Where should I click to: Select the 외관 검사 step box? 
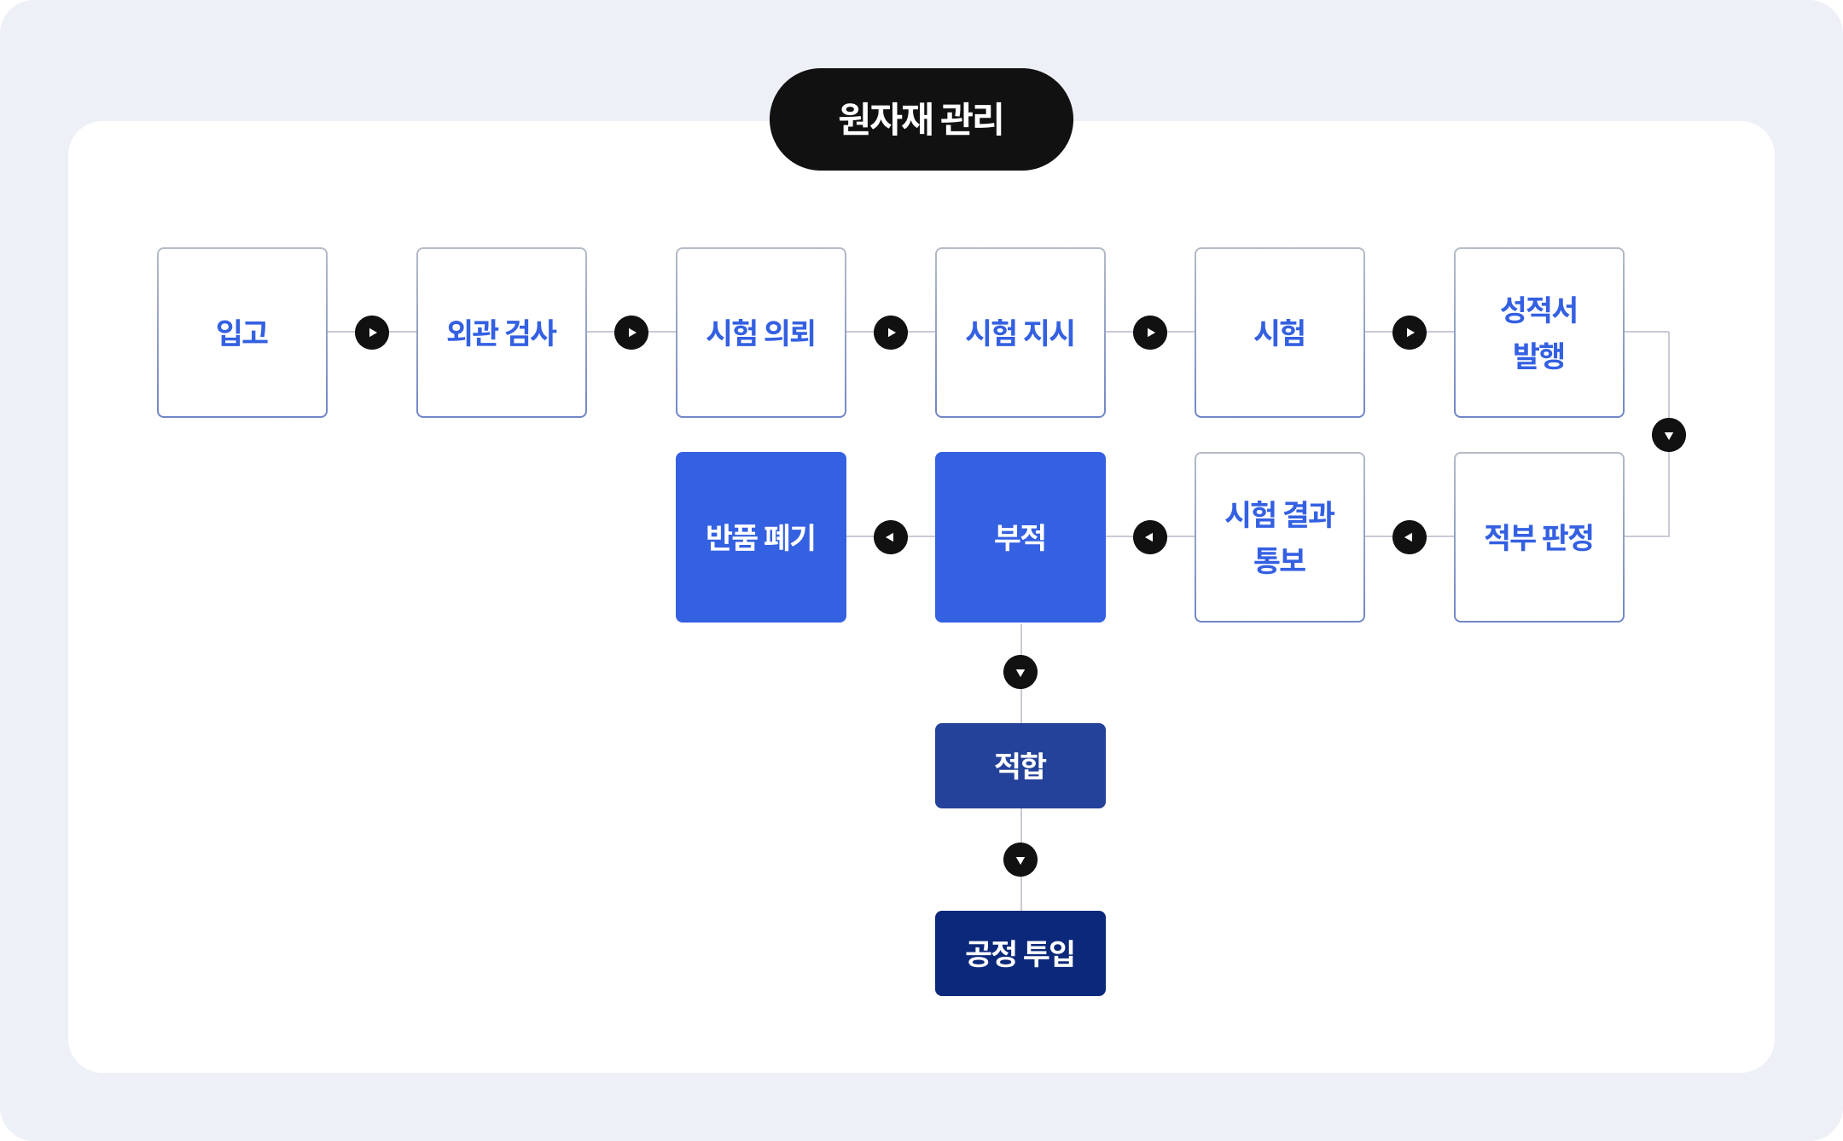click(502, 333)
